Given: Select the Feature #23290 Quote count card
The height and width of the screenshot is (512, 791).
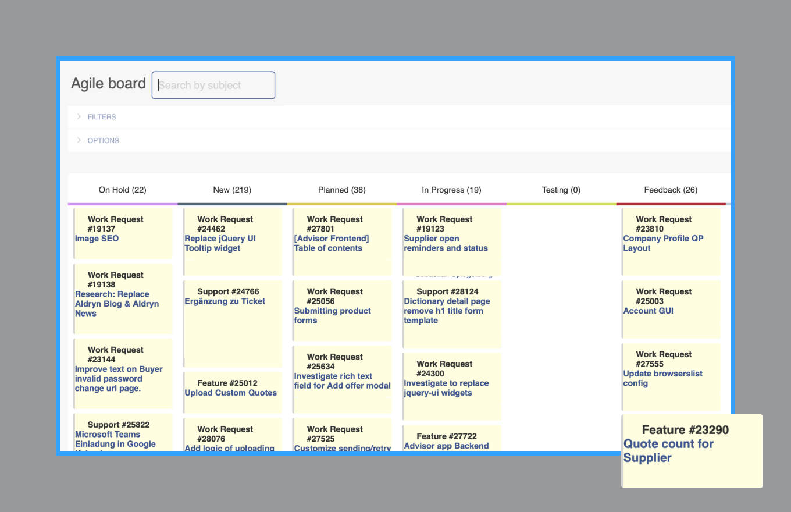Looking at the screenshot, I should coord(692,450).
